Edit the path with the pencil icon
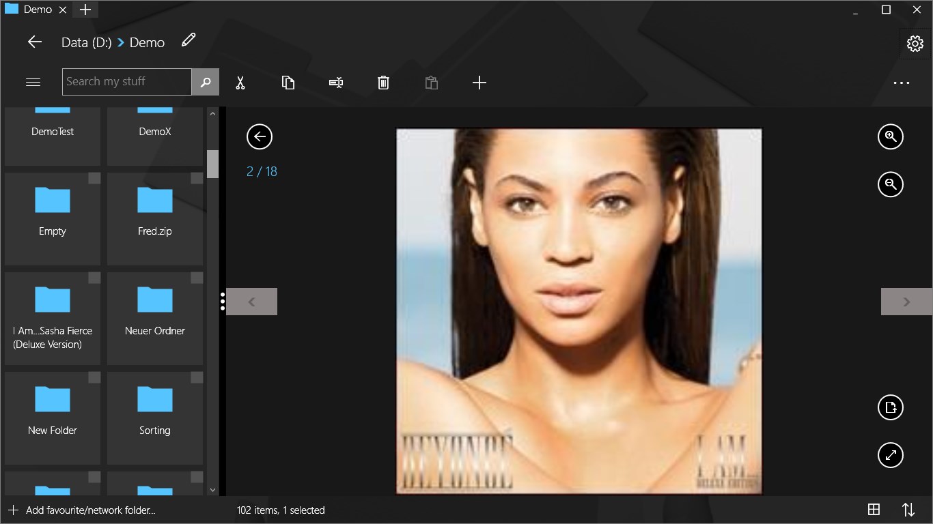 click(x=189, y=41)
